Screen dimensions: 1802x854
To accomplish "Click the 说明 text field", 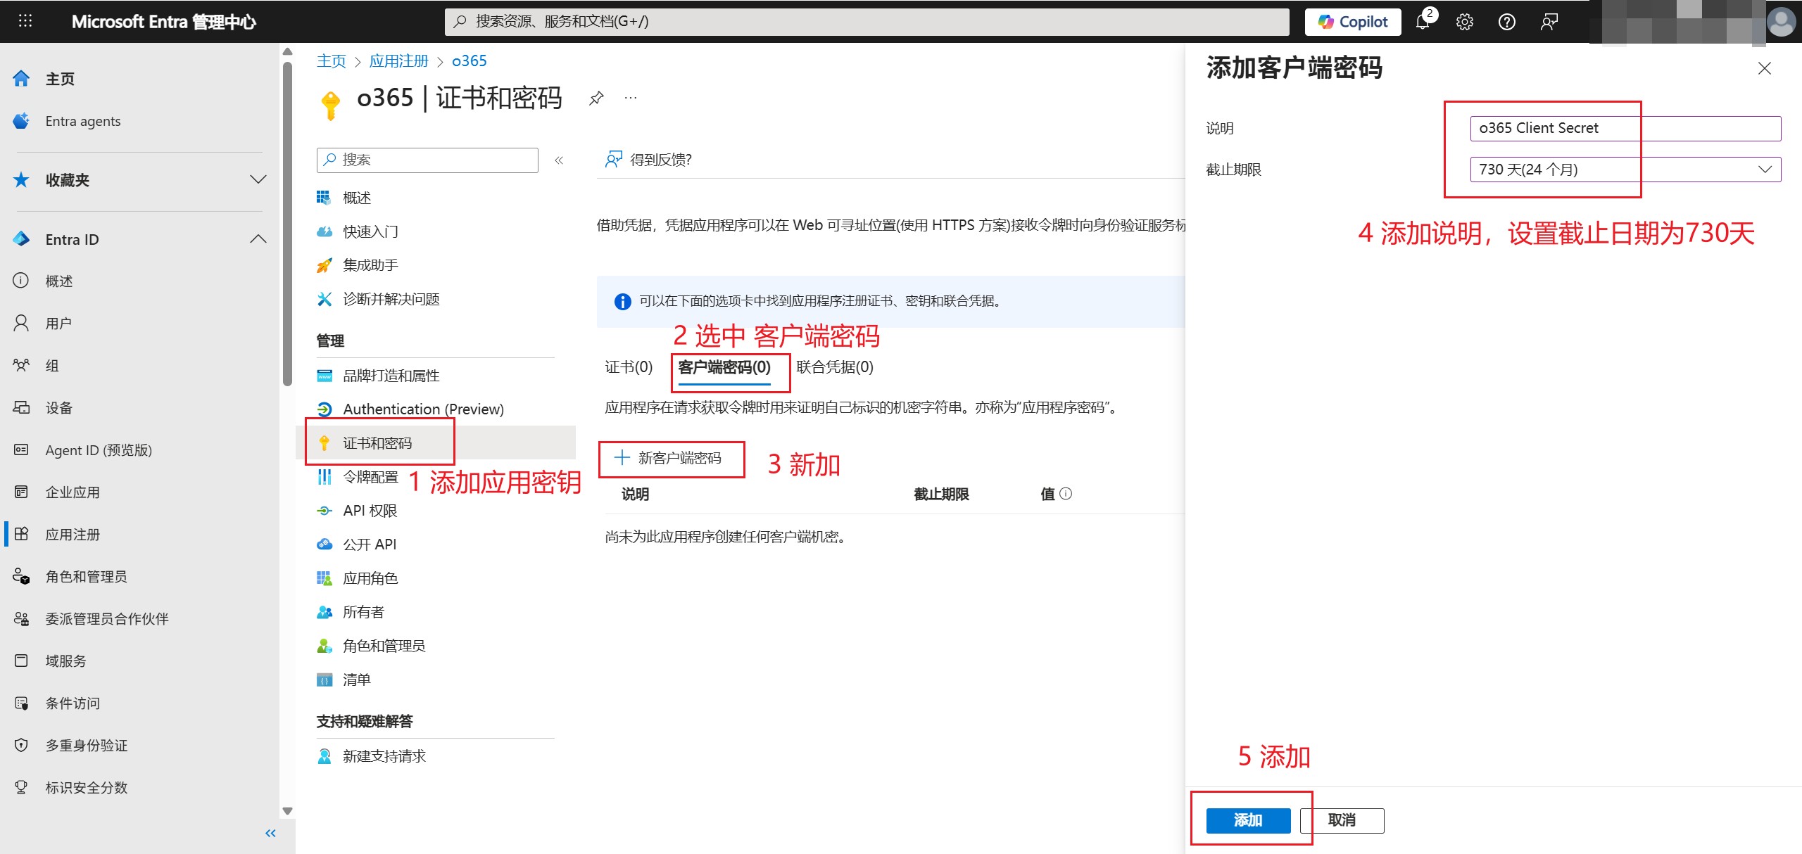I will point(1625,128).
